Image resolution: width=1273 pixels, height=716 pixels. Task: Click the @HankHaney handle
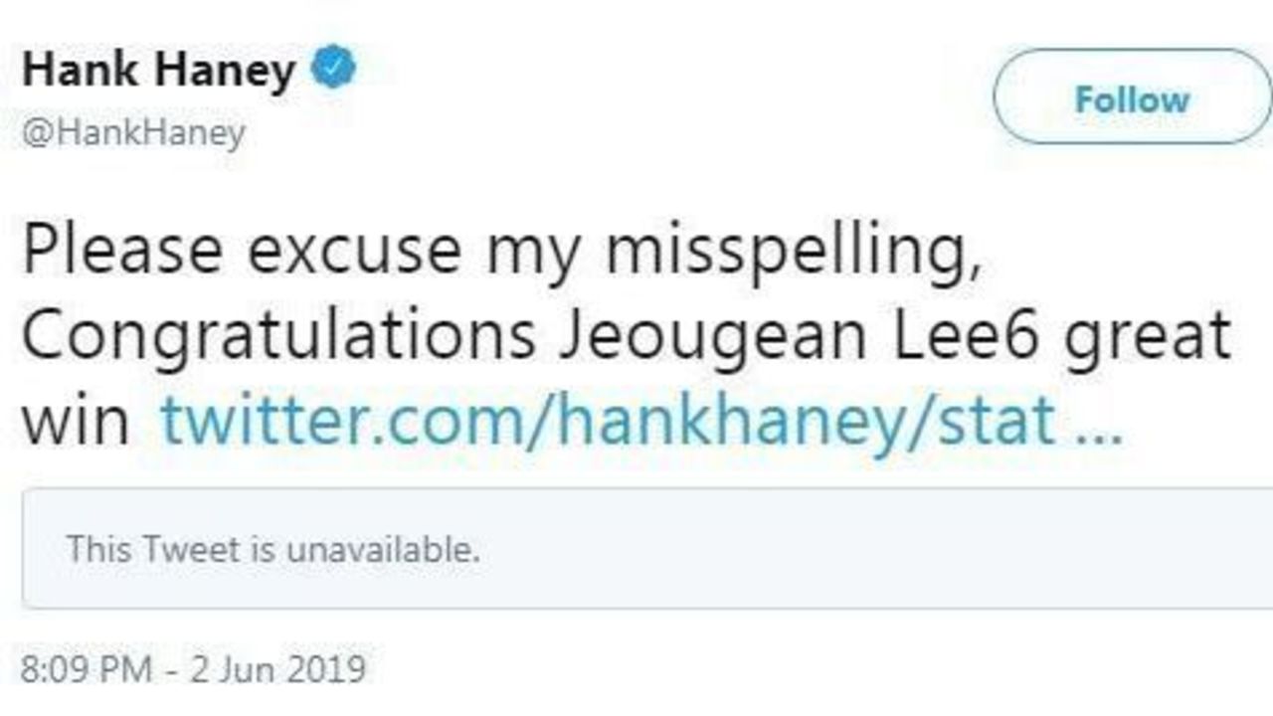[x=133, y=133]
